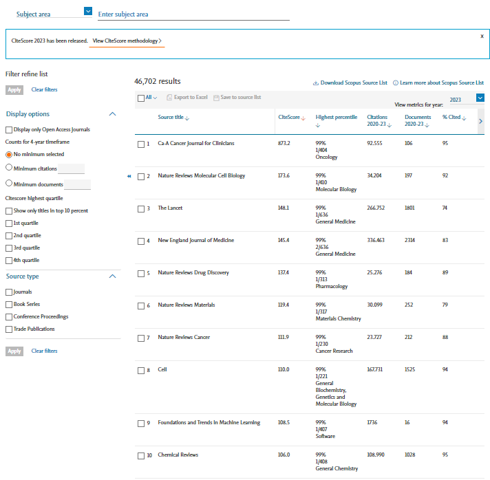Click the bottom Apply button
Screen dimensions: 490x480
click(14, 351)
